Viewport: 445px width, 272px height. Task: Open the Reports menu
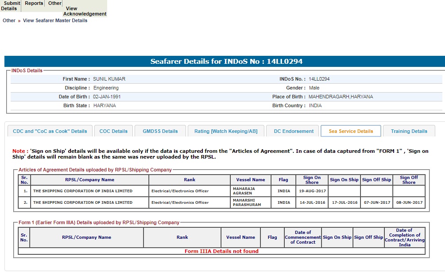click(34, 4)
